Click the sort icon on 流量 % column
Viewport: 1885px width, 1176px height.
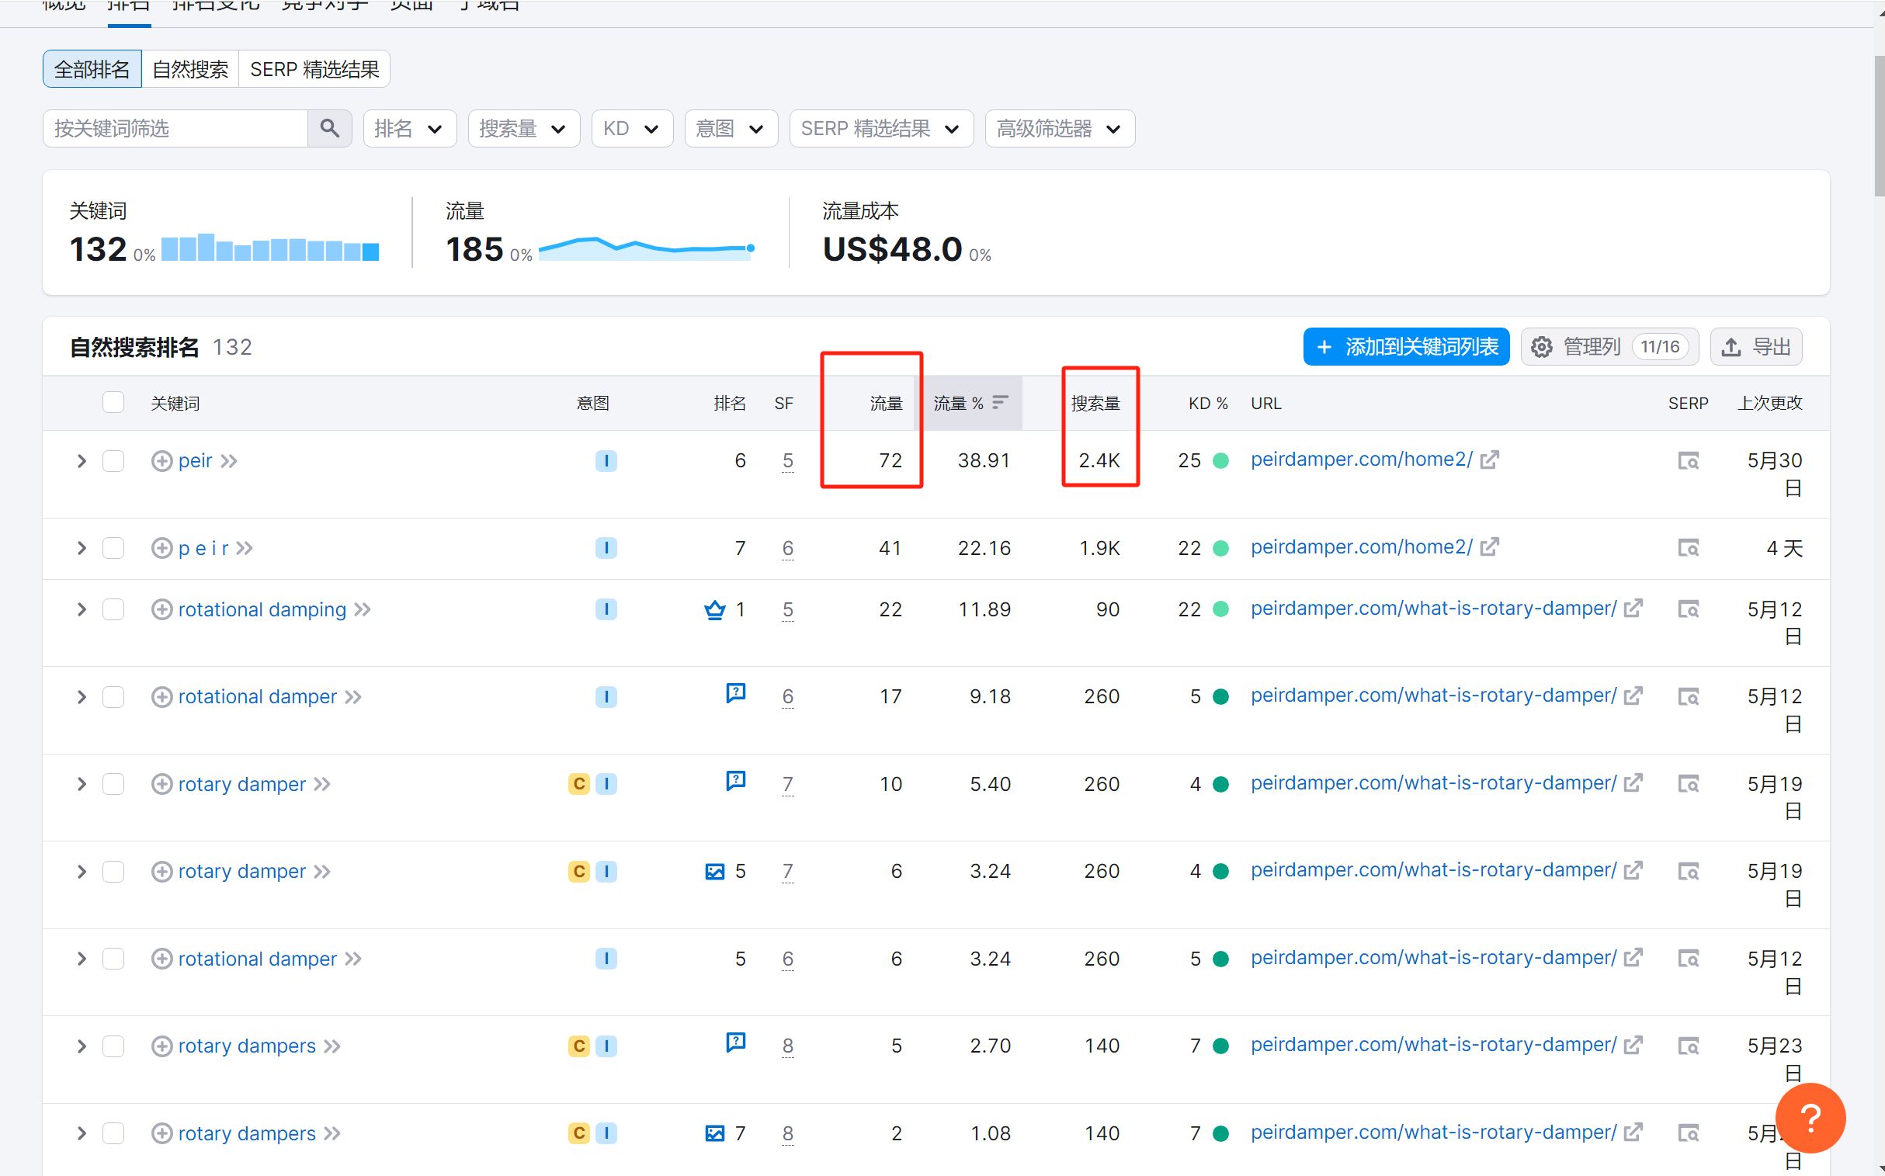click(x=1001, y=402)
